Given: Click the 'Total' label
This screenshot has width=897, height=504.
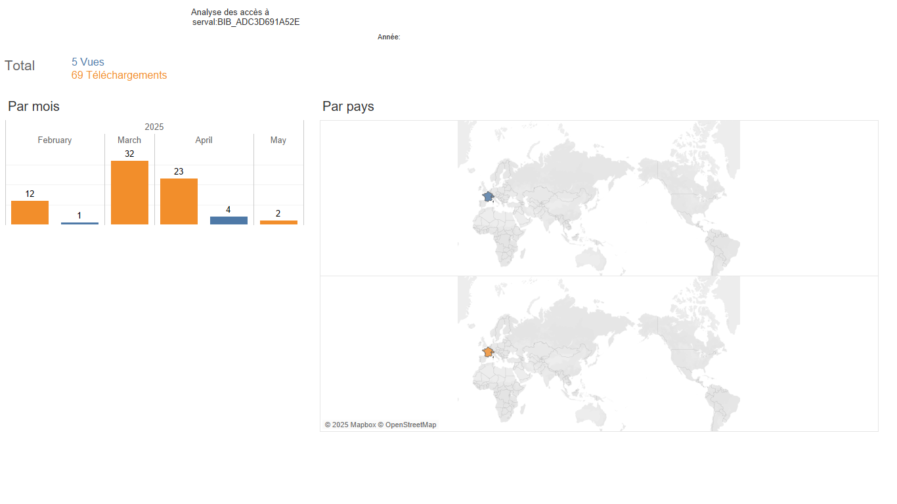Looking at the screenshot, I should pyautogui.click(x=20, y=66).
